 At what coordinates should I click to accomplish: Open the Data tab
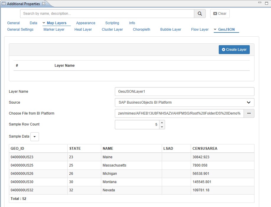(x=33, y=23)
